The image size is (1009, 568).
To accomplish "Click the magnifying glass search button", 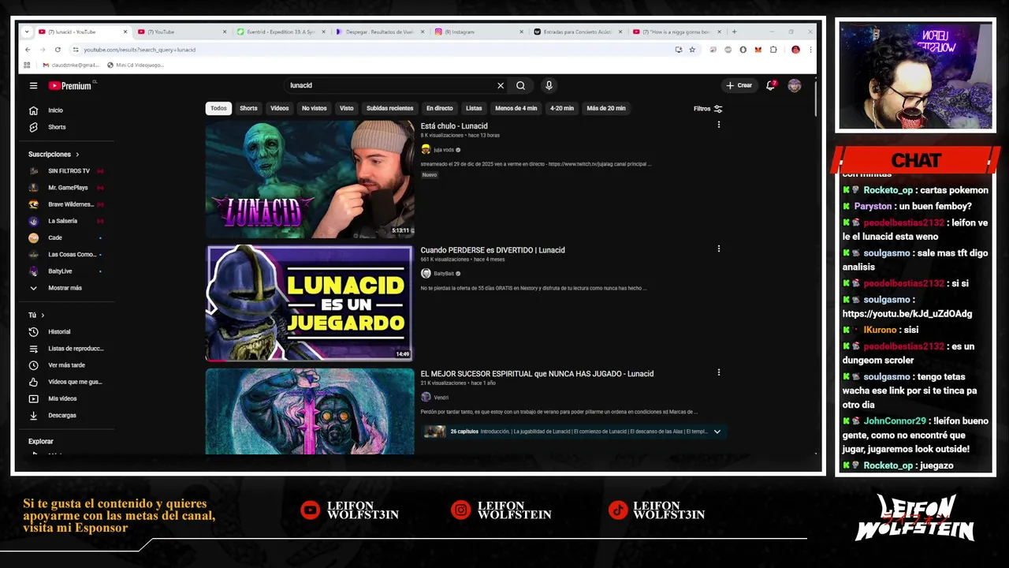I will point(520,85).
